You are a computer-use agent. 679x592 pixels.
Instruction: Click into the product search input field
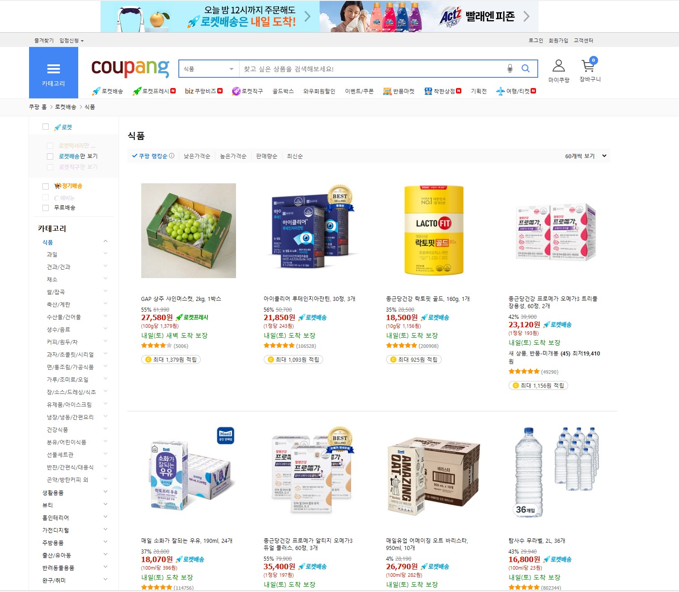[x=371, y=69]
